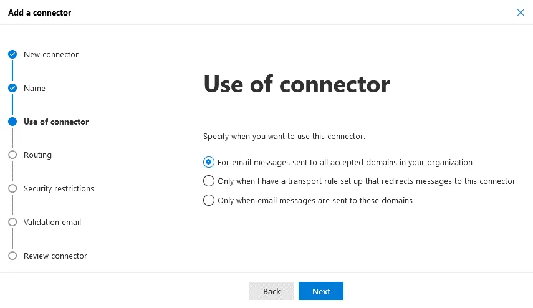The width and height of the screenshot is (533, 308).
Task: Click the Validation email step label
Action: pos(52,223)
